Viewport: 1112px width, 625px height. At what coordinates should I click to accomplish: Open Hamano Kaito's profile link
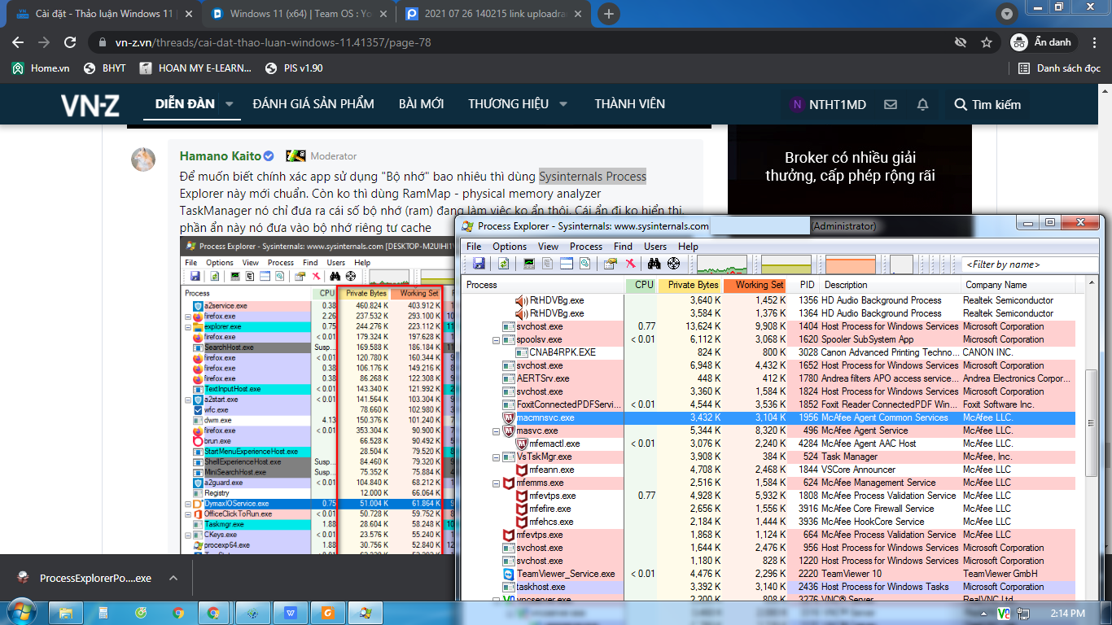pos(221,155)
